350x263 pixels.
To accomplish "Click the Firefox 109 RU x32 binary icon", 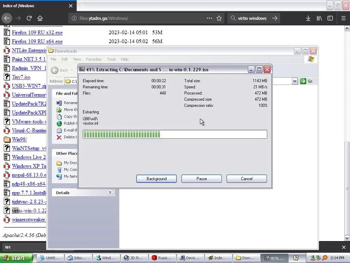I will (7, 33).
